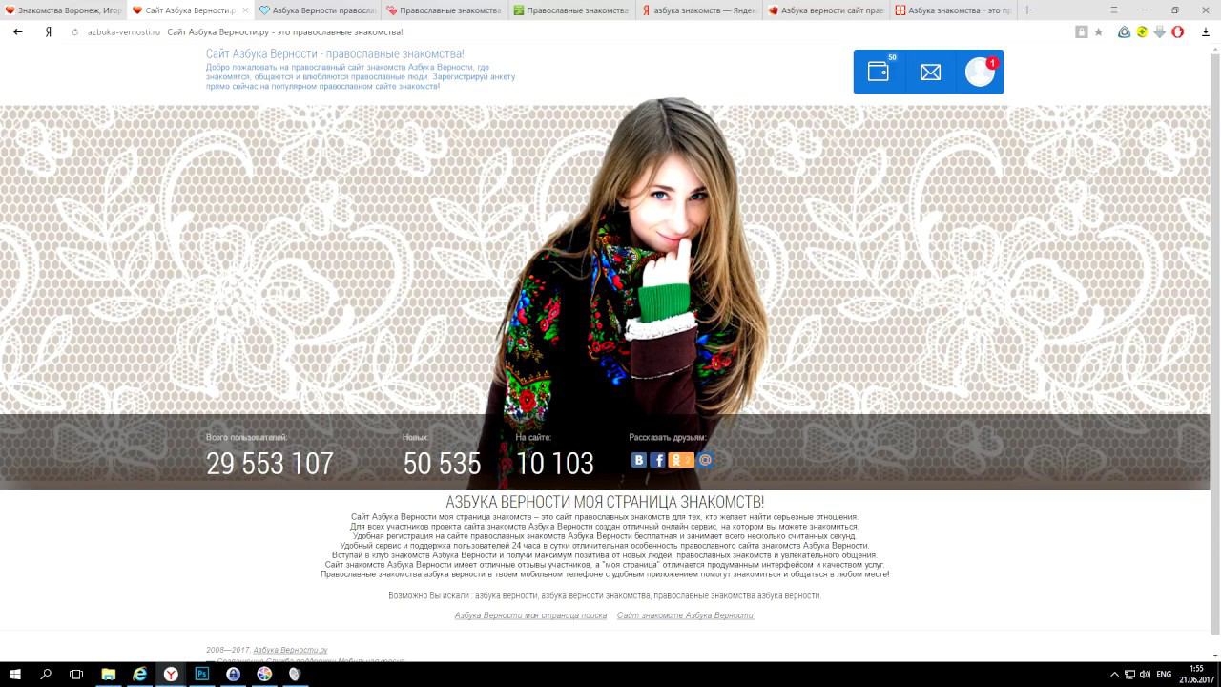Switch to the Азбука знакомства - это tab

[x=953, y=10]
